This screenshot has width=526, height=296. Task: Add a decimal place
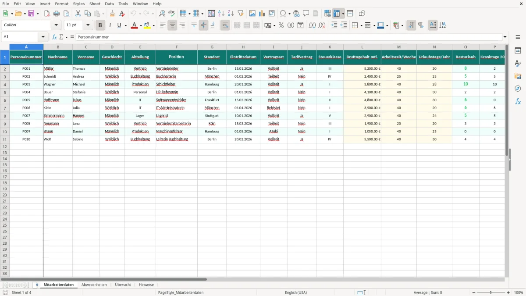[x=312, y=25]
